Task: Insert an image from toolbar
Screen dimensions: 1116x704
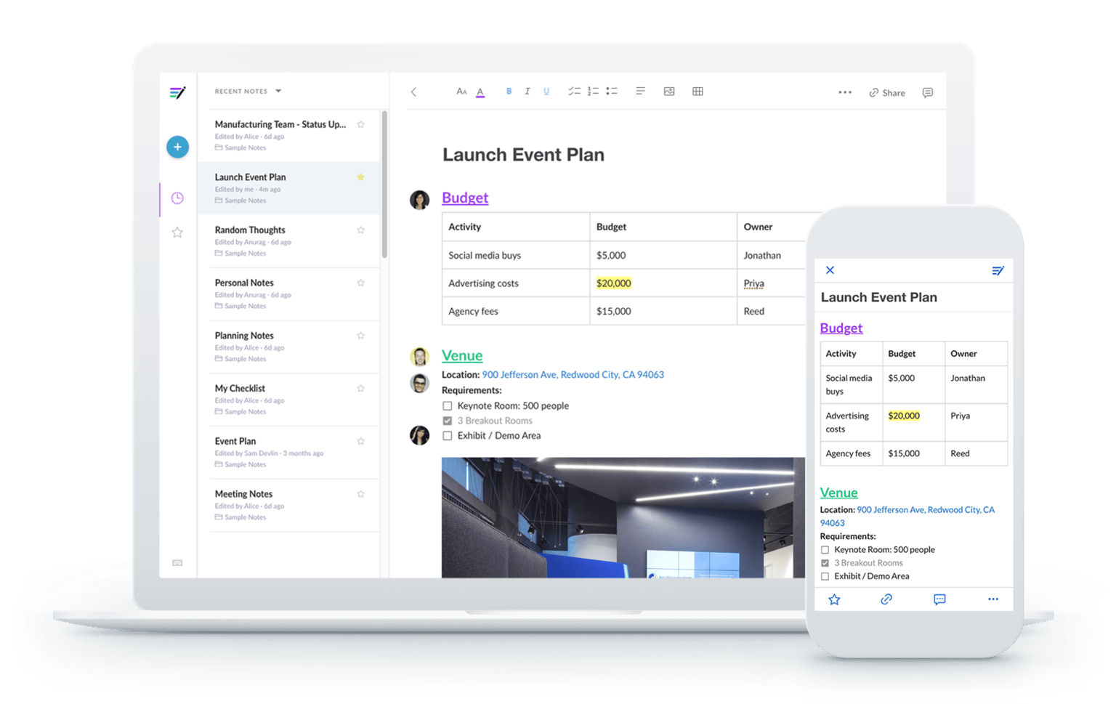Action: tap(669, 92)
